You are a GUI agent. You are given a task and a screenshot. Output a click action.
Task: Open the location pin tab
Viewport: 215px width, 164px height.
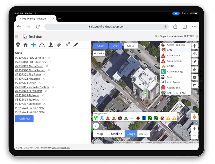coord(18,45)
